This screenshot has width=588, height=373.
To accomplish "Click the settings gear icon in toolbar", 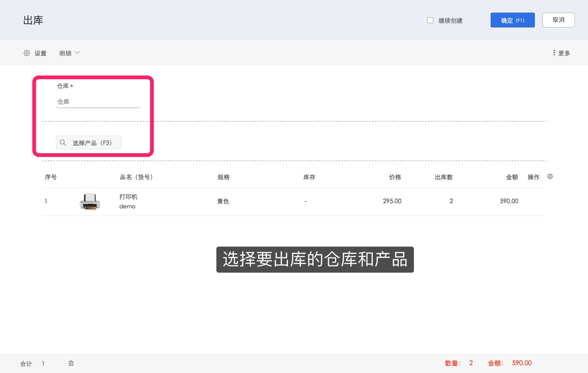I will pos(27,53).
